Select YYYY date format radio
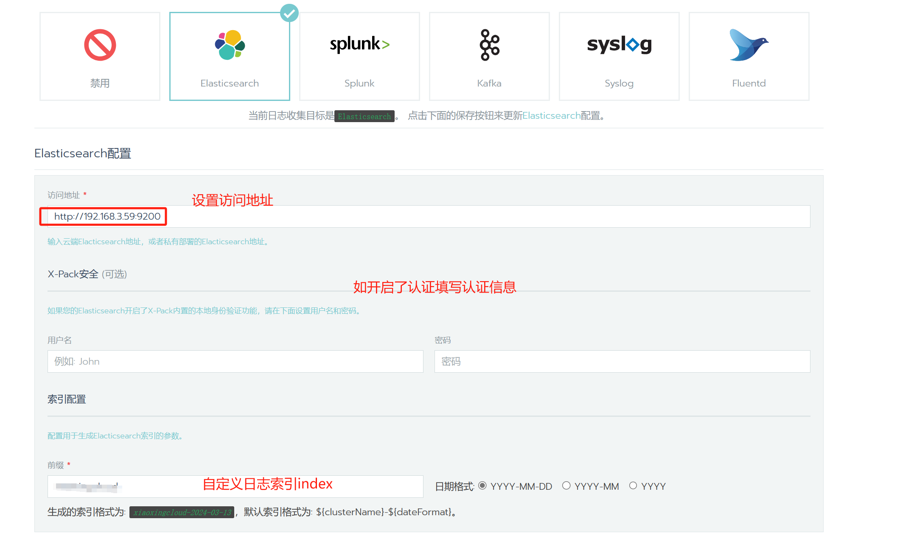900x533 pixels. tap(633, 486)
